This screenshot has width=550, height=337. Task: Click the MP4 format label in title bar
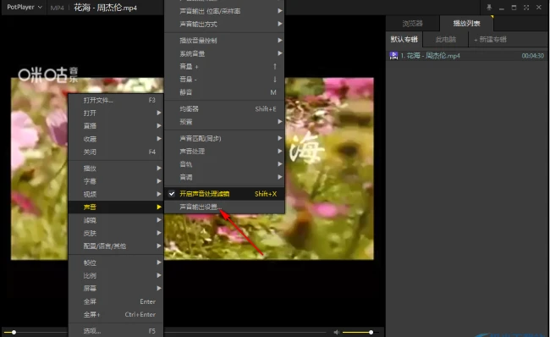coord(58,8)
